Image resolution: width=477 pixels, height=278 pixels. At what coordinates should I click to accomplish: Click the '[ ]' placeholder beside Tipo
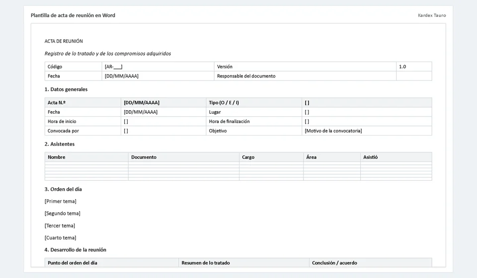click(307, 103)
